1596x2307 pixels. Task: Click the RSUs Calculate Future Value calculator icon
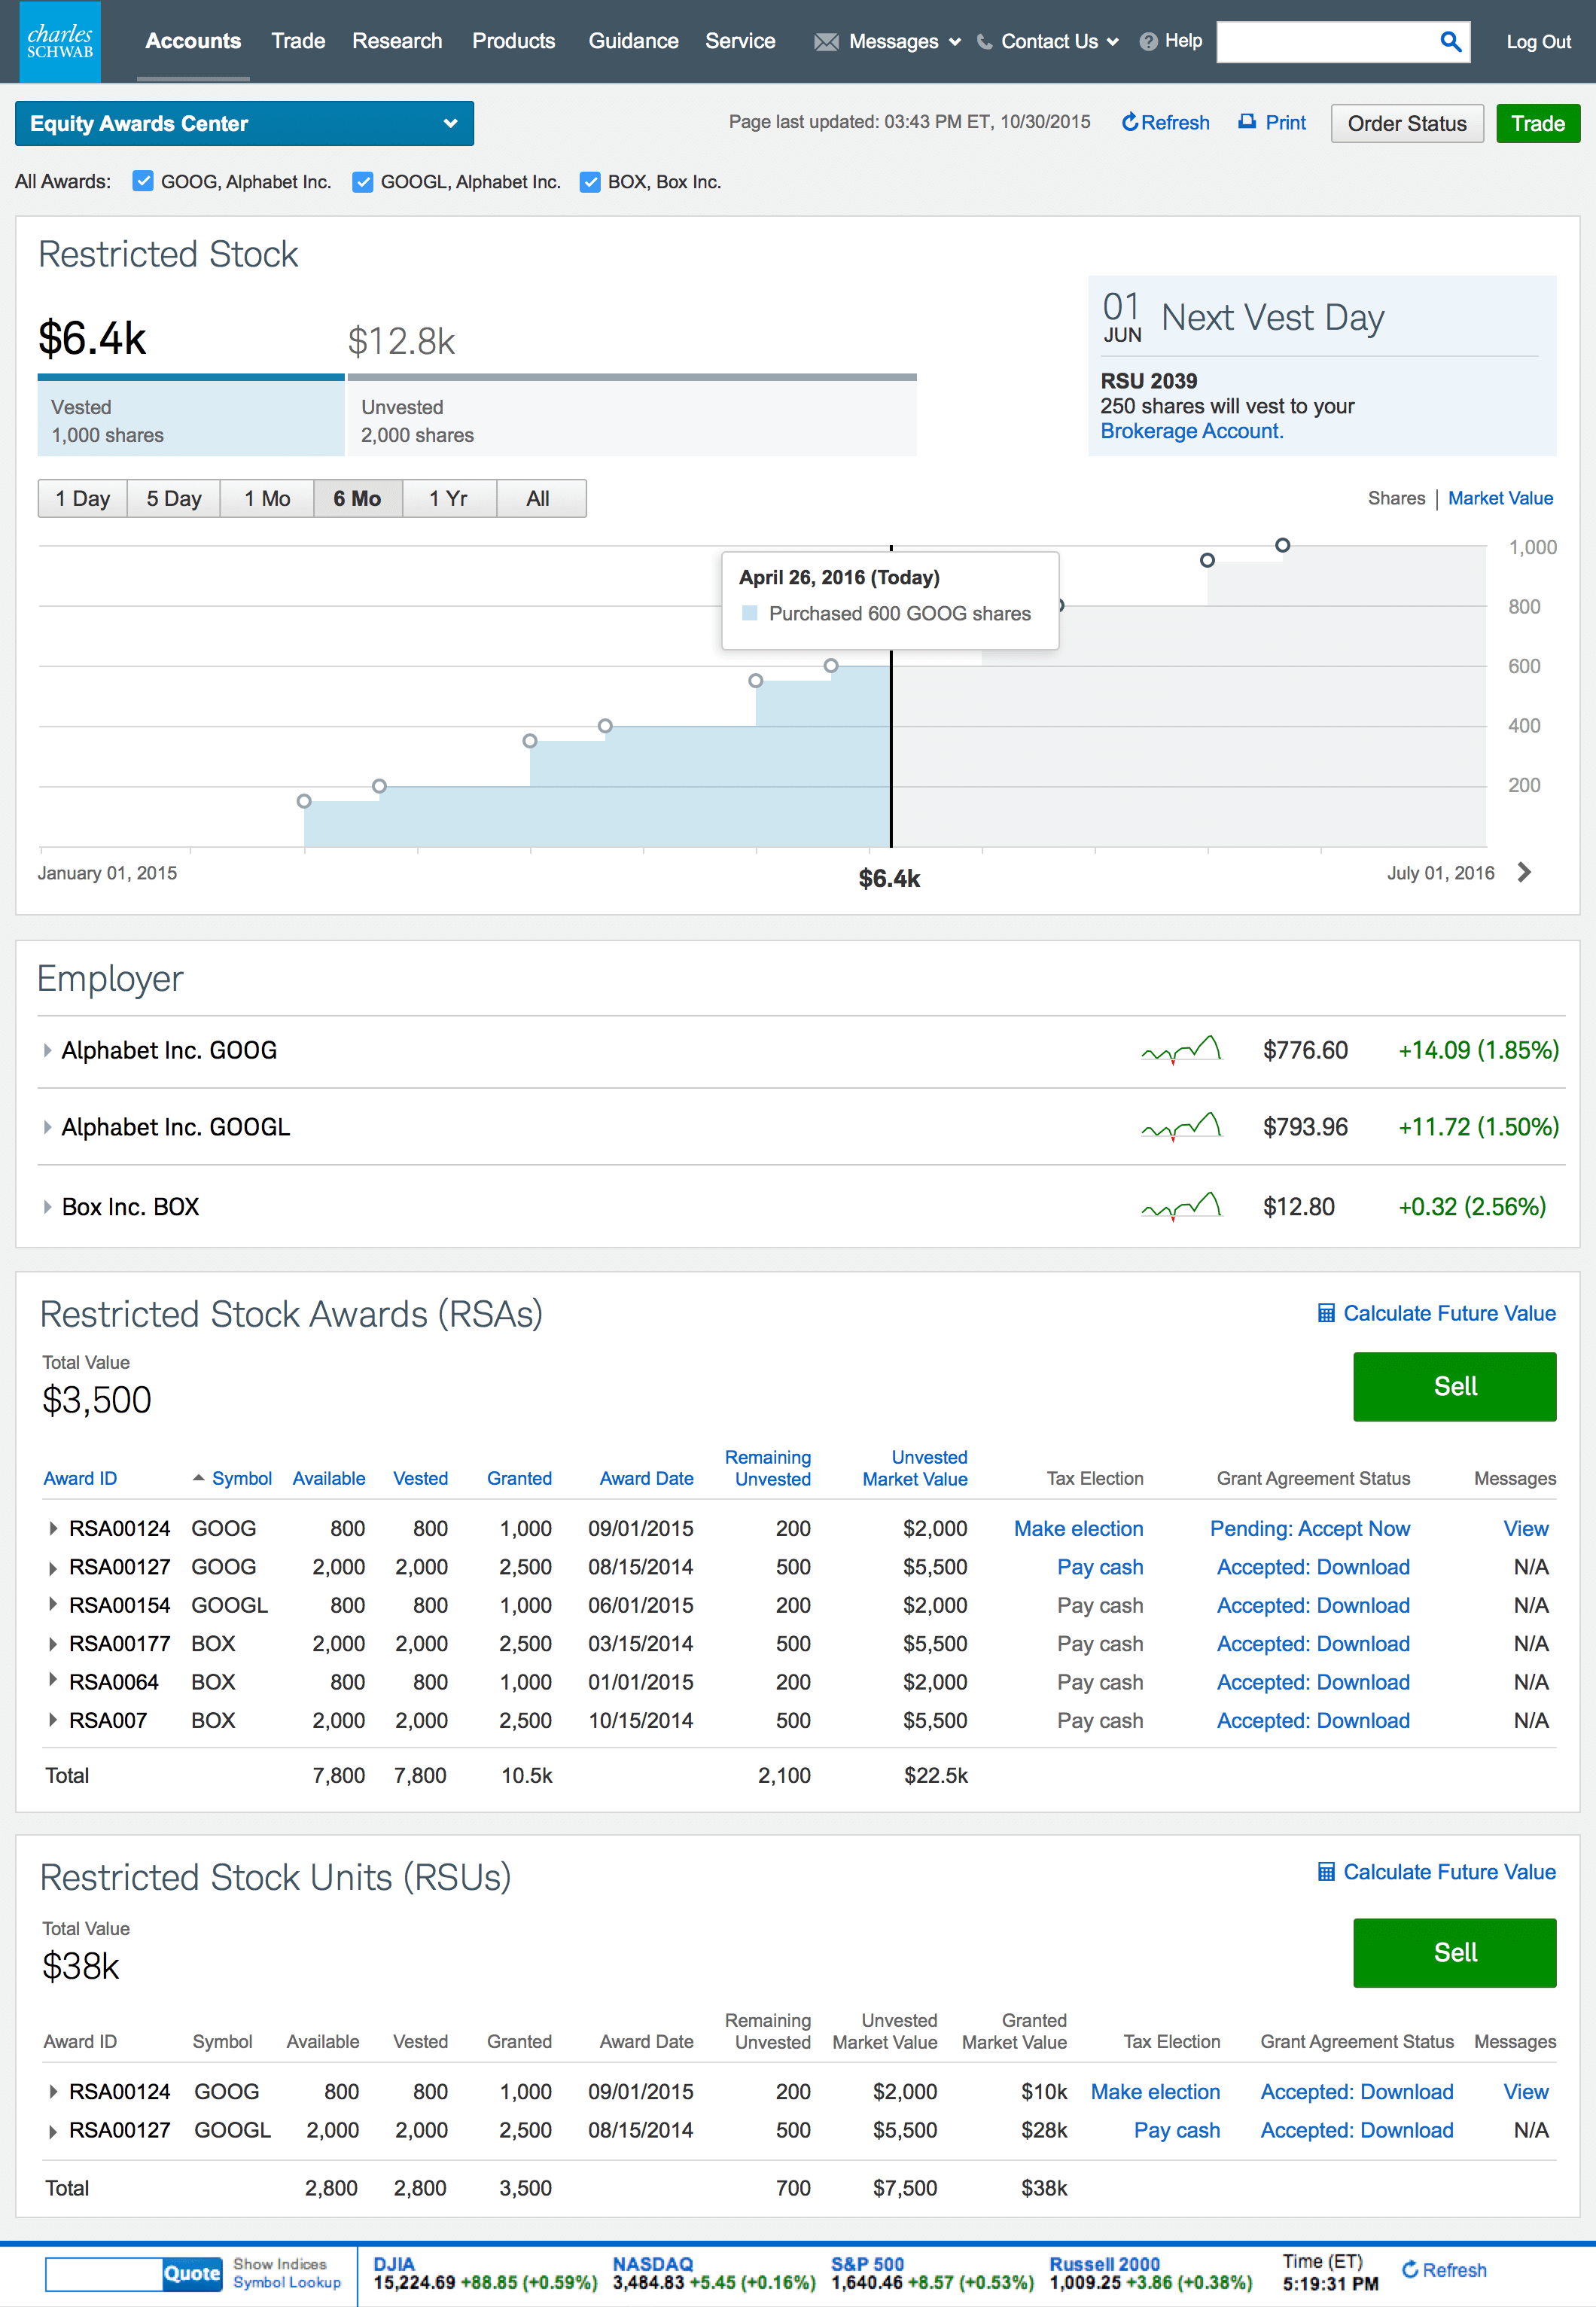(x=1326, y=1871)
